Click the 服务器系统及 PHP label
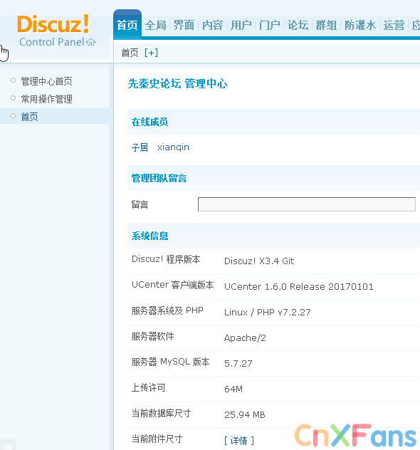 tap(167, 310)
